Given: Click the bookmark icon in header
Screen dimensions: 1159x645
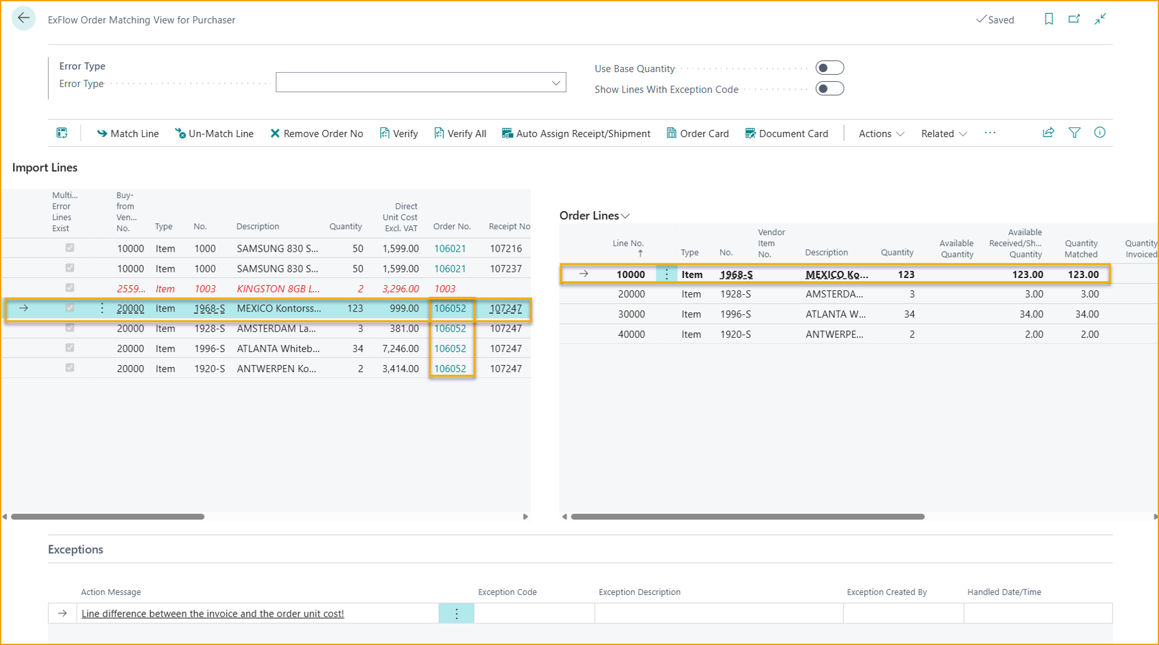Looking at the screenshot, I should 1048,19.
